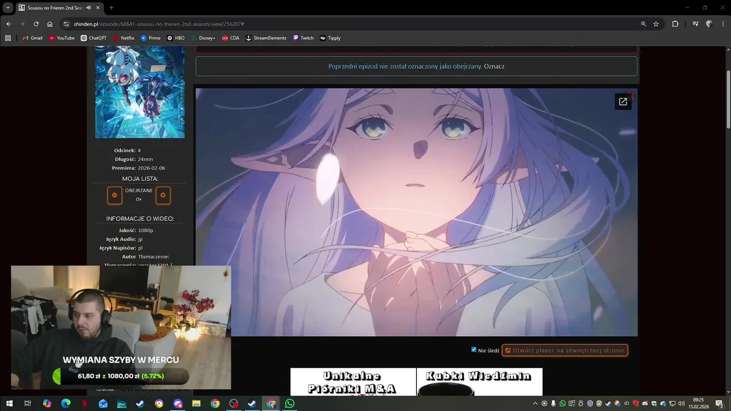Open Chrome profile avatar
The height and width of the screenshot is (411, 731).
tap(709, 24)
